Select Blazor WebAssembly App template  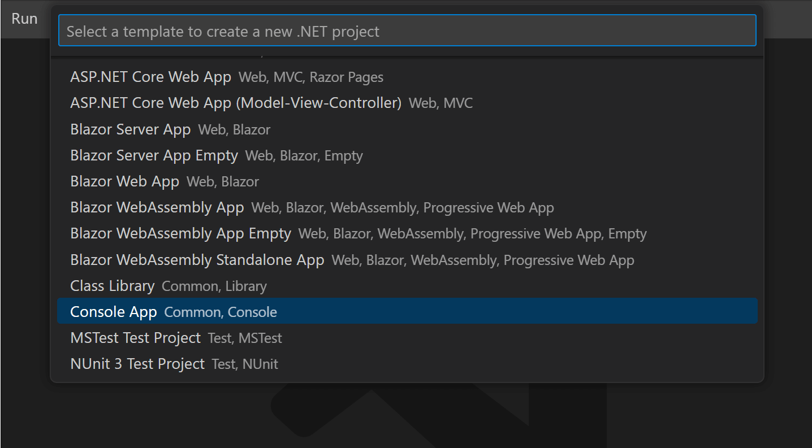click(x=407, y=207)
